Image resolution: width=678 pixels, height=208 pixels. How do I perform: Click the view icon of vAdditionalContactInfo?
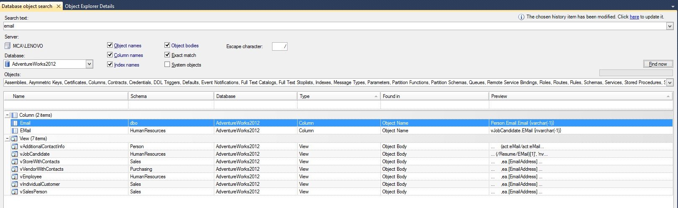15,146
